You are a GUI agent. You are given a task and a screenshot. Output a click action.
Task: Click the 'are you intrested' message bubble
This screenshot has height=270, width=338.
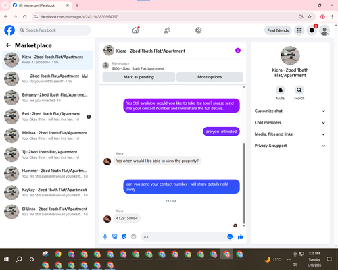click(221, 132)
